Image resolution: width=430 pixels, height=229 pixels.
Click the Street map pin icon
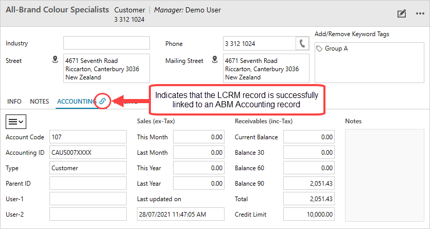(x=56, y=60)
